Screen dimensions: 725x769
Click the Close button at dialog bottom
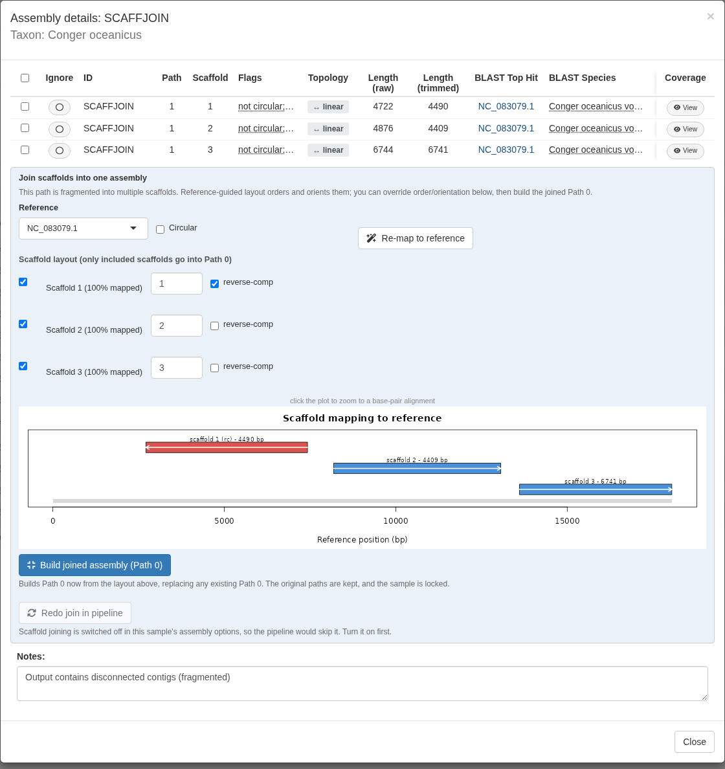[x=694, y=742]
